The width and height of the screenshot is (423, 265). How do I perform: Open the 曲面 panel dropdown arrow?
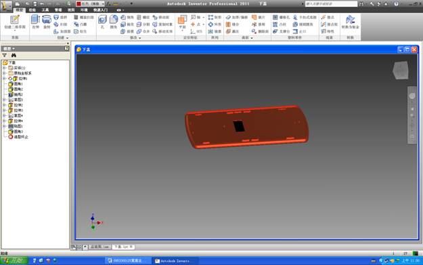point(251,38)
